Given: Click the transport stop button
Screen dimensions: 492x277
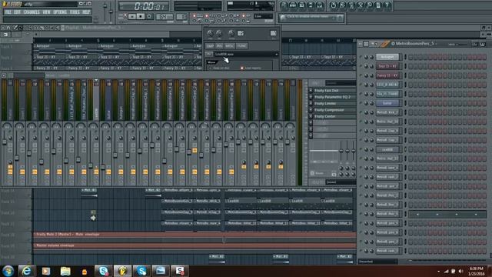Looking at the screenshot, I should click(141, 16).
